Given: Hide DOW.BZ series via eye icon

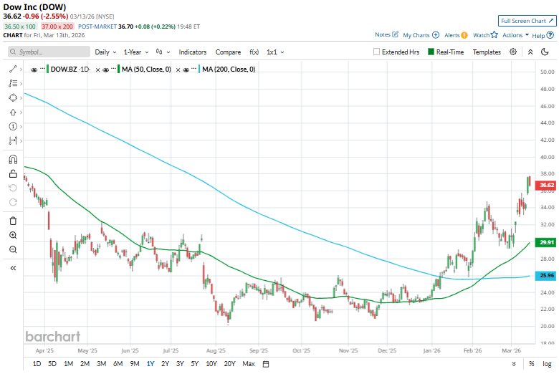Looking at the screenshot, I should 34,70.
